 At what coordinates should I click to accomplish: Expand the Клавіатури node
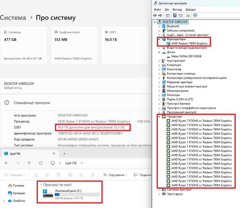click(x=159, y=65)
